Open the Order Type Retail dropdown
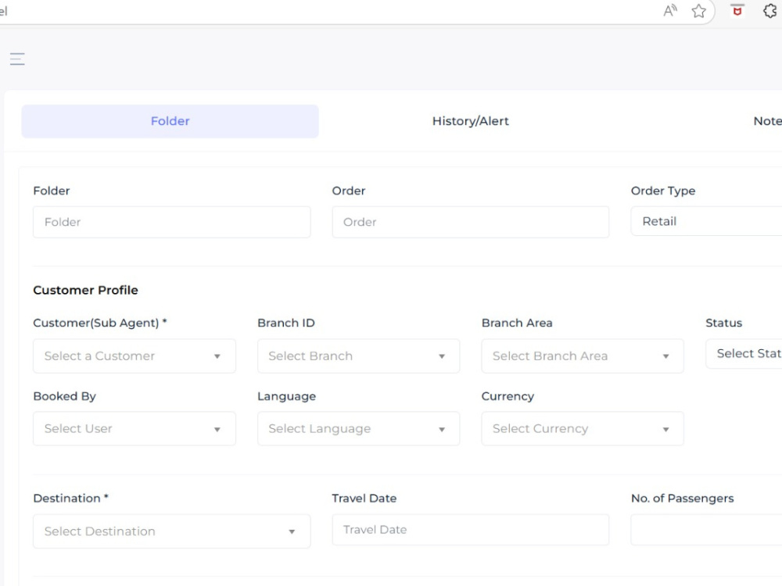 click(706, 221)
